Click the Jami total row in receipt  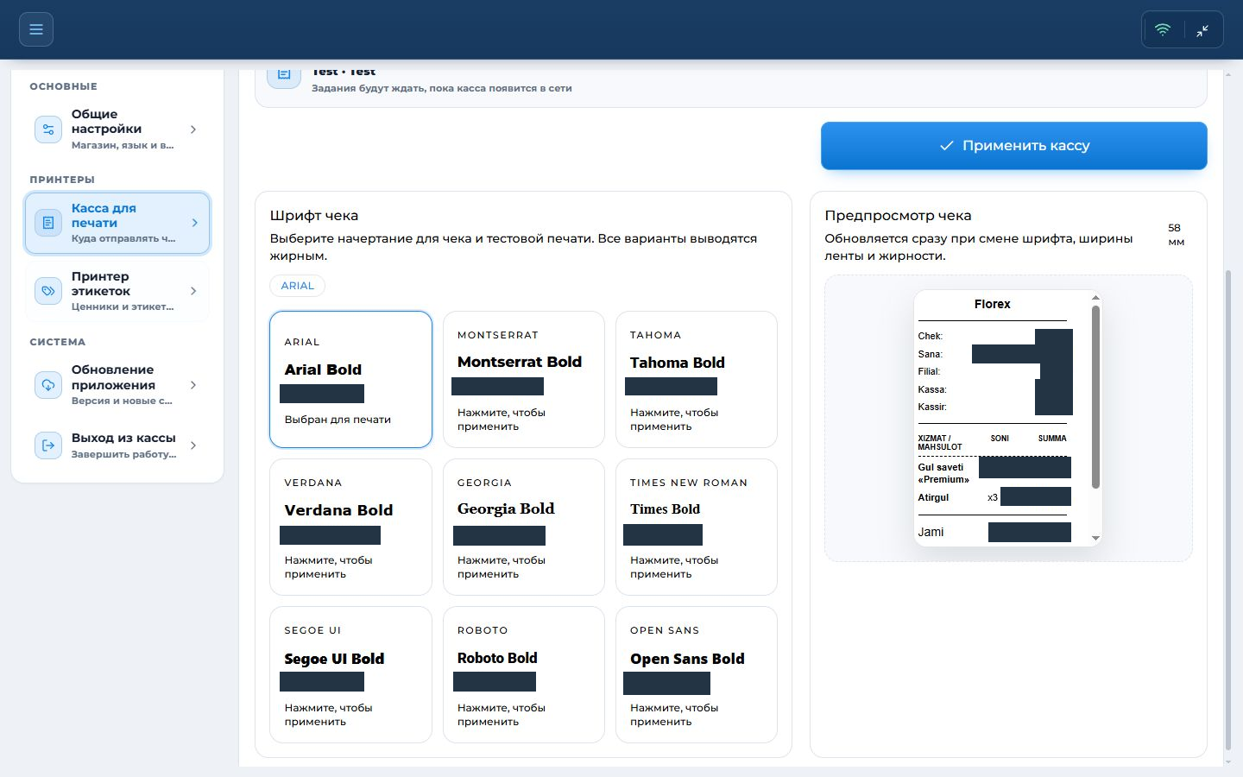(x=994, y=532)
